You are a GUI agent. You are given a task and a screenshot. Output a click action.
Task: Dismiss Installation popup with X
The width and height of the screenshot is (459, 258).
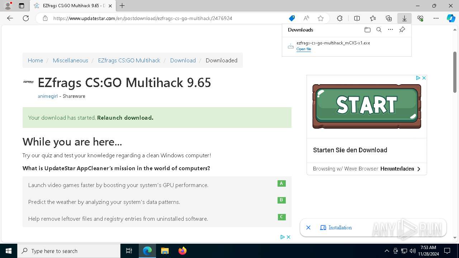coord(308,228)
